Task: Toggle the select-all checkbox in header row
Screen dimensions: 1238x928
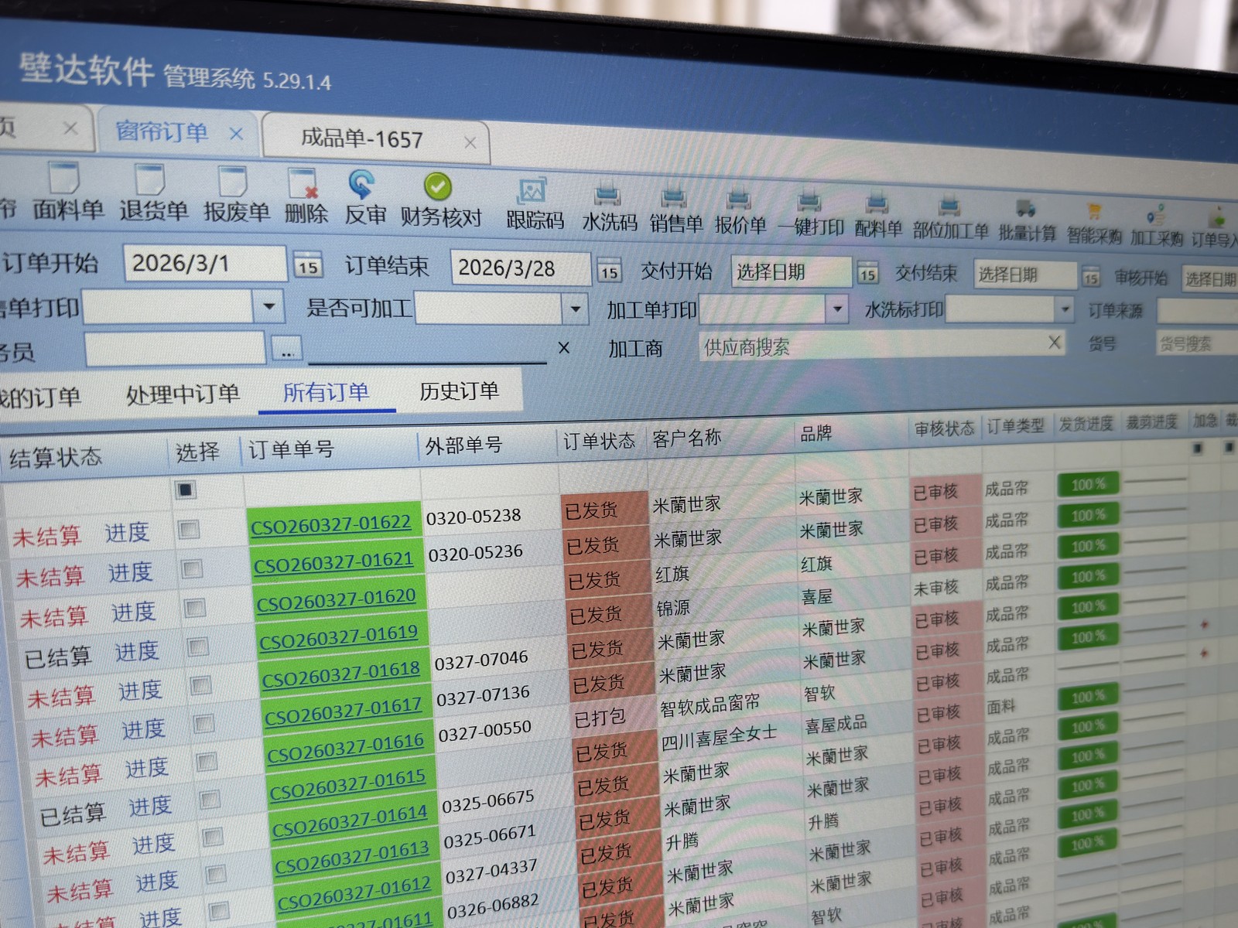Action: pyautogui.click(x=185, y=490)
